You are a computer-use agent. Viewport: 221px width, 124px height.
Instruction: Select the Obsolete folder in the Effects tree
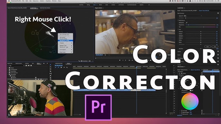(x=14, y=76)
